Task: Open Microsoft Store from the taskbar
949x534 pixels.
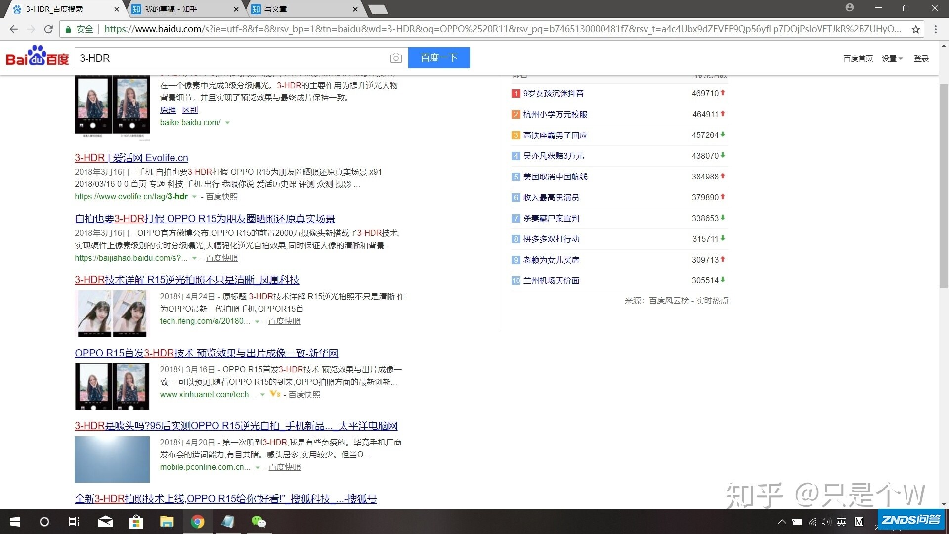Action: pos(136,522)
